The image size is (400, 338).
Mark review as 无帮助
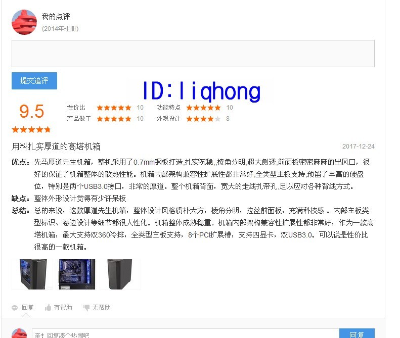[101, 307]
